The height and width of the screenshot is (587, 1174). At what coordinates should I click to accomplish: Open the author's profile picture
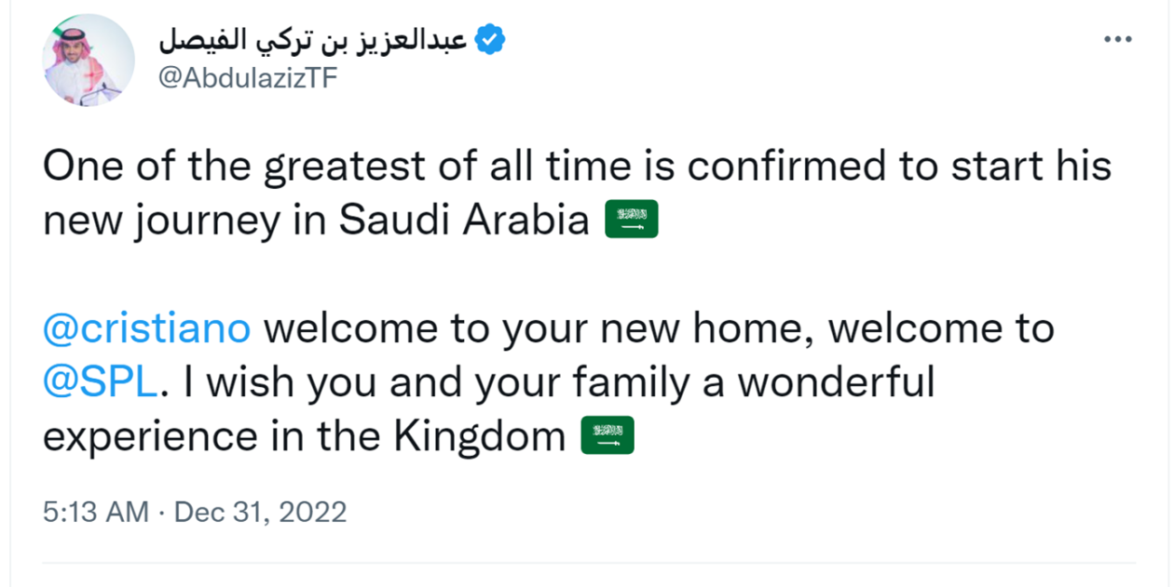click(89, 60)
